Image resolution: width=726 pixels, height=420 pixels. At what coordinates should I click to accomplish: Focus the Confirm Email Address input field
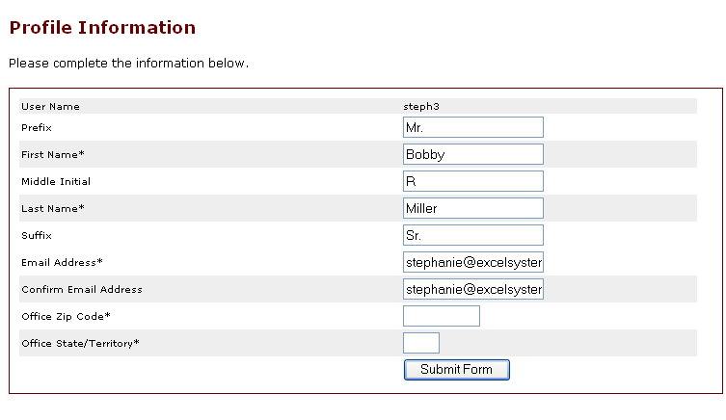[473, 289]
